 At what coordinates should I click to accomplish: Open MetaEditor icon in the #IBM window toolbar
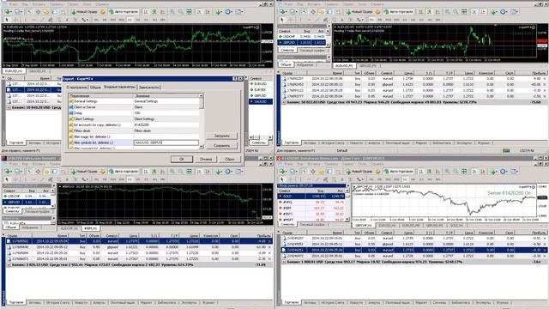[103, 172]
